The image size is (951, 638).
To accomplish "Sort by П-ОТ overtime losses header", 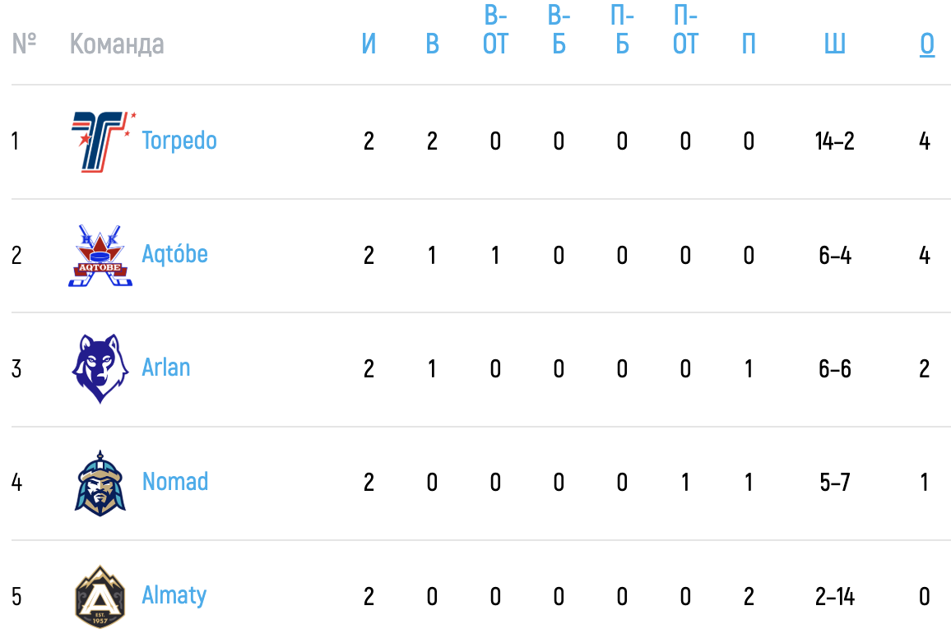I will point(685,30).
